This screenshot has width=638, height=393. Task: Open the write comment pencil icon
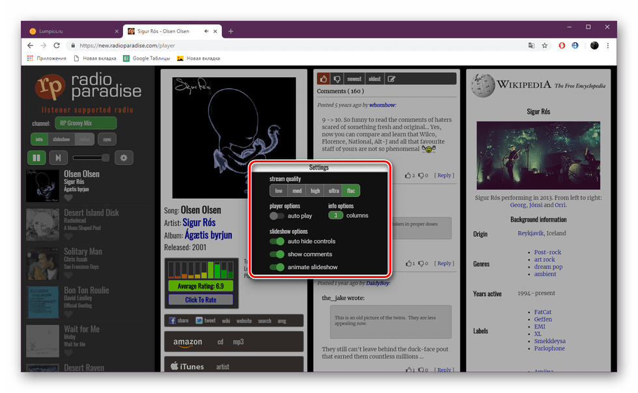(x=391, y=79)
